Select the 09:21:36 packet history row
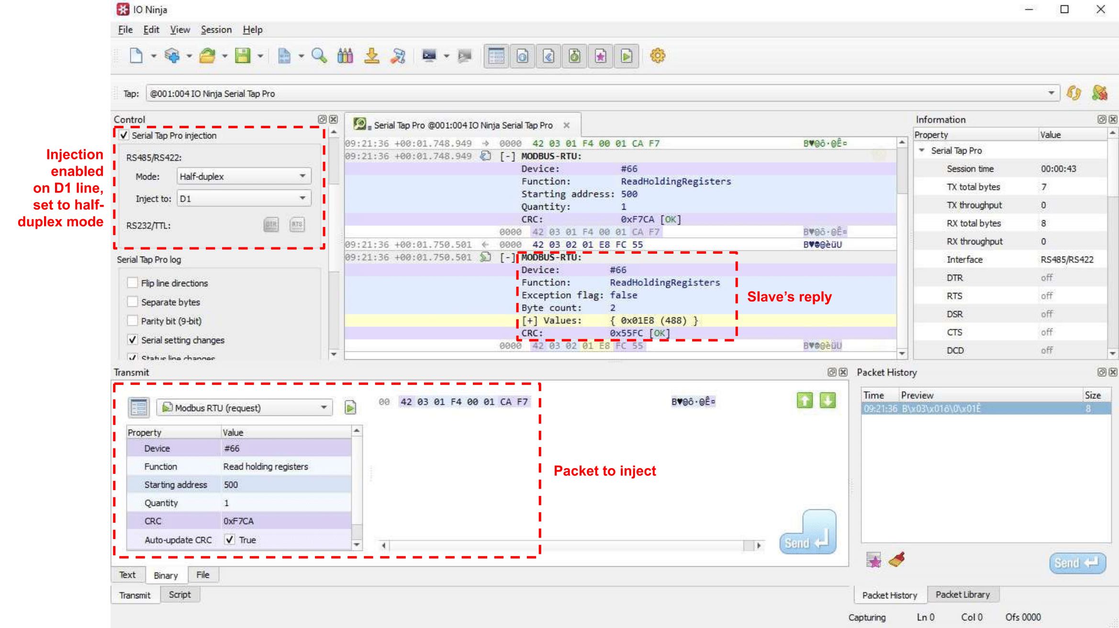This screenshot has height=628, width=1119. point(985,408)
